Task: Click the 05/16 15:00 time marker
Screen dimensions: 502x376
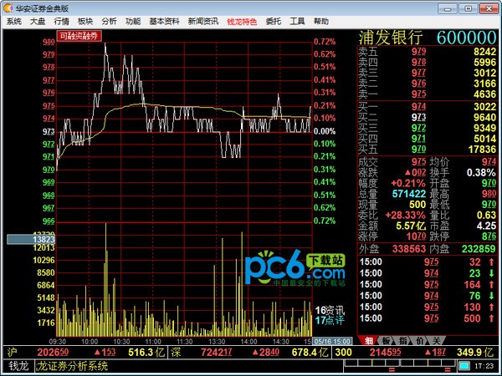Action: point(331,341)
